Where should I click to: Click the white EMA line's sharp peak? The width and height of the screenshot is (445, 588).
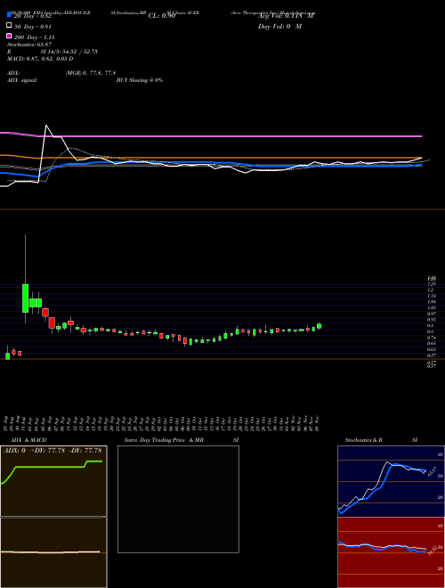46,126
